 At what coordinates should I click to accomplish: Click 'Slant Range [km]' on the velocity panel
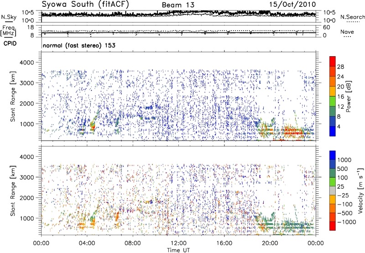(x=13, y=191)
